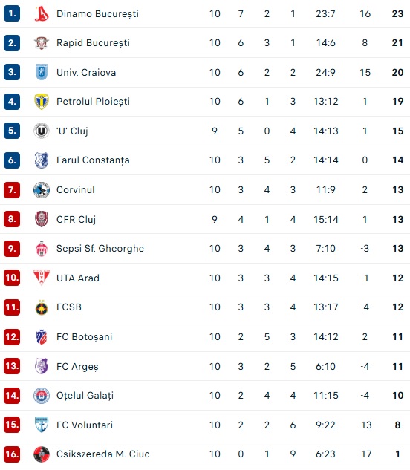Image resolution: width=410 pixels, height=470 pixels.
Task: Click the 'U' Cluj round logo
Action: 42,131
